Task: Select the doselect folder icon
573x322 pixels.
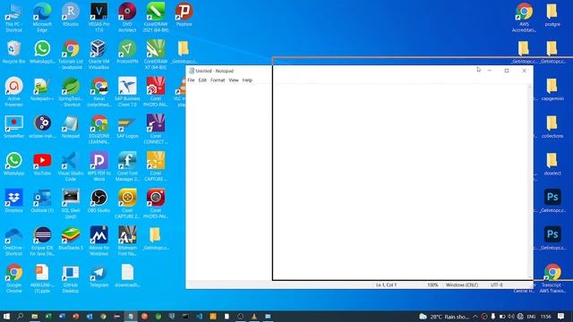Action: coord(552,164)
